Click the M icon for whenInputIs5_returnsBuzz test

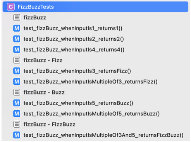point(17,103)
